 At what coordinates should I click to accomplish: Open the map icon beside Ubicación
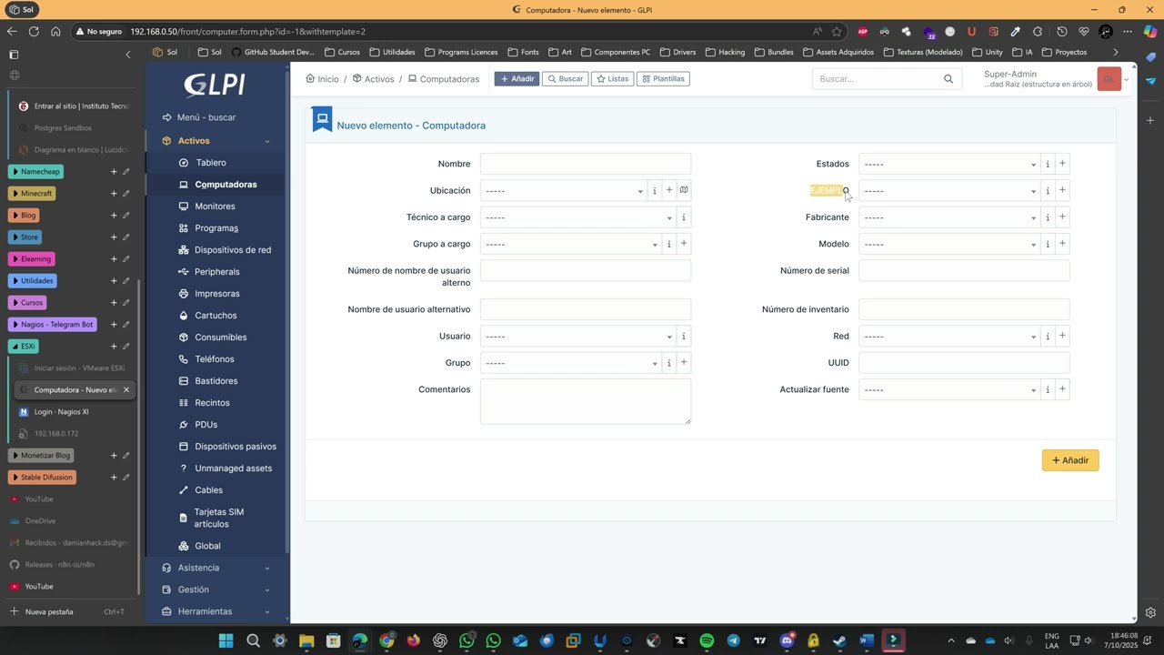point(684,190)
